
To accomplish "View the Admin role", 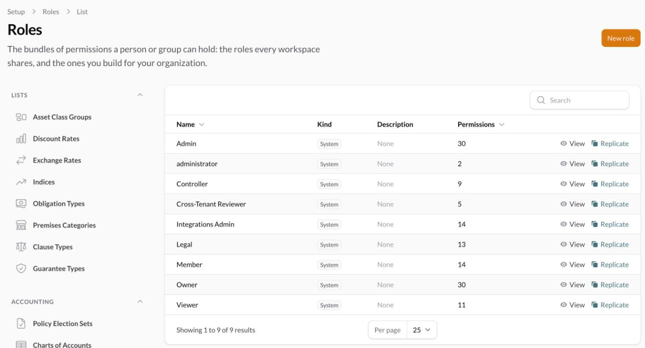I will pos(573,144).
